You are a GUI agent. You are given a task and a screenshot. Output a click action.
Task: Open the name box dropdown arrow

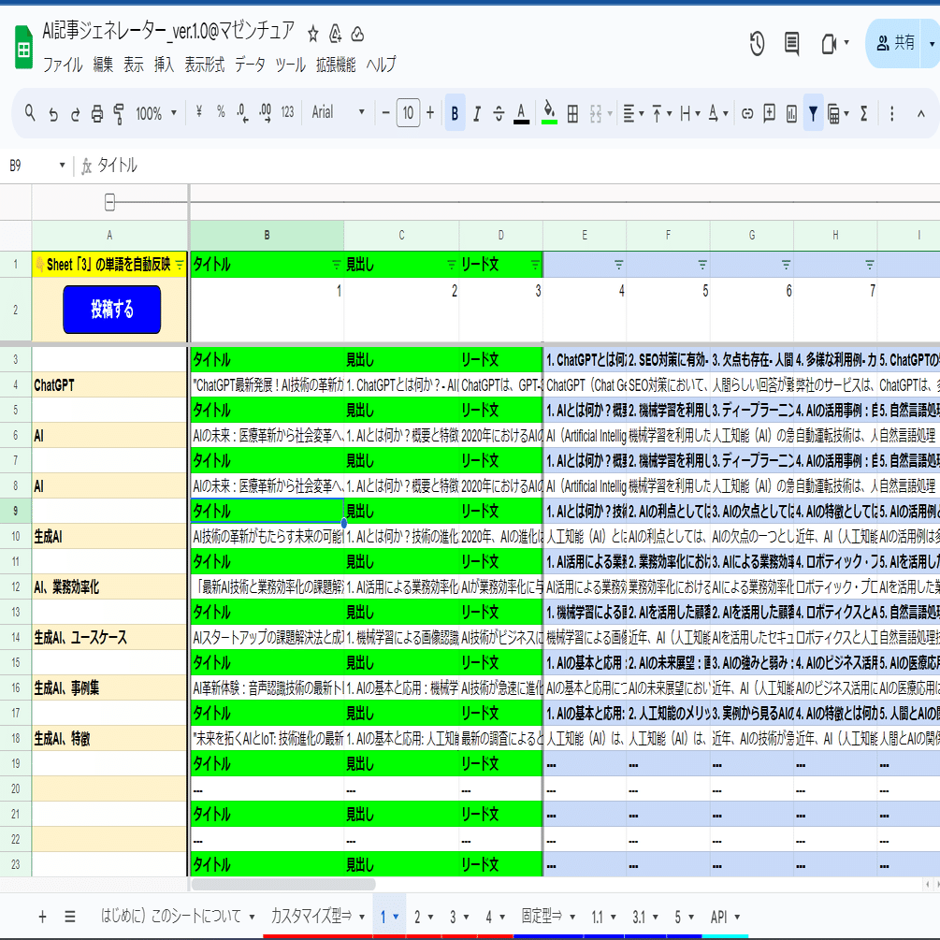click(x=62, y=165)
